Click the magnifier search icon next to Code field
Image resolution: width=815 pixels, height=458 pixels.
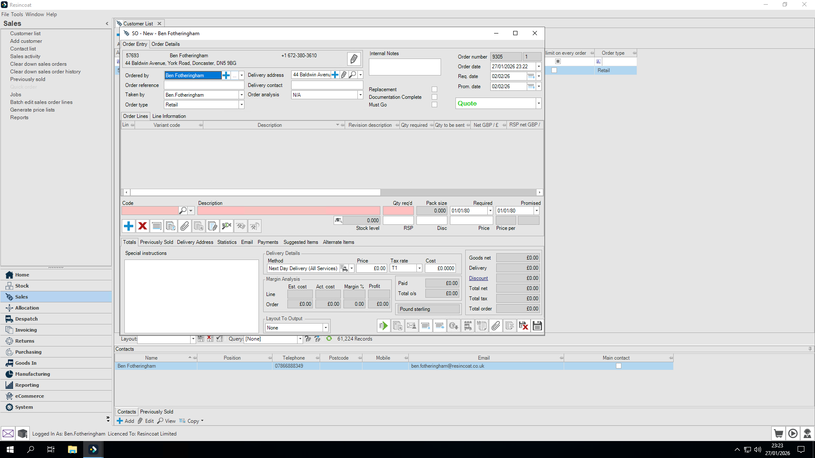[183, 211]
